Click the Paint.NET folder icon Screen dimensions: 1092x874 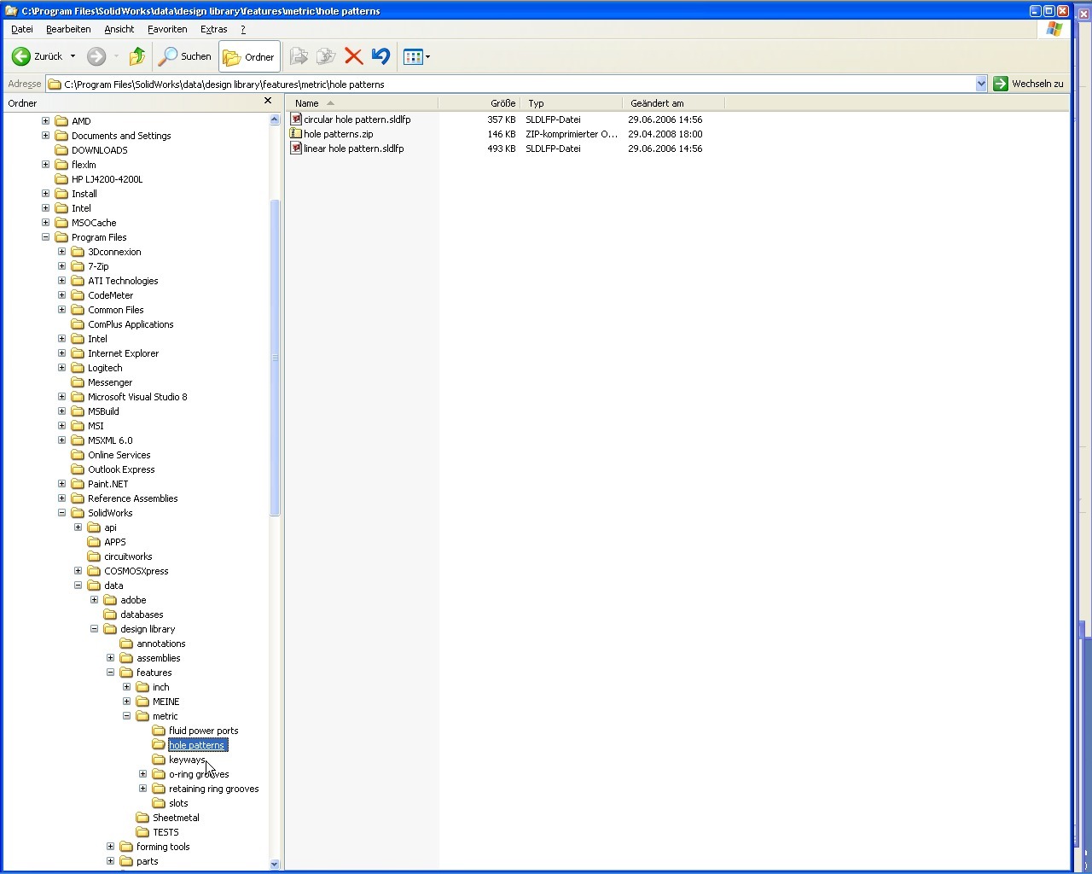(x=78, y=484)
